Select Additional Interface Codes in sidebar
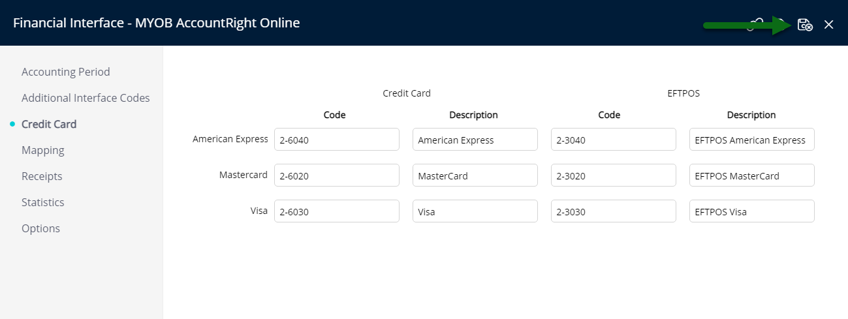 click(x=86, y=98)
